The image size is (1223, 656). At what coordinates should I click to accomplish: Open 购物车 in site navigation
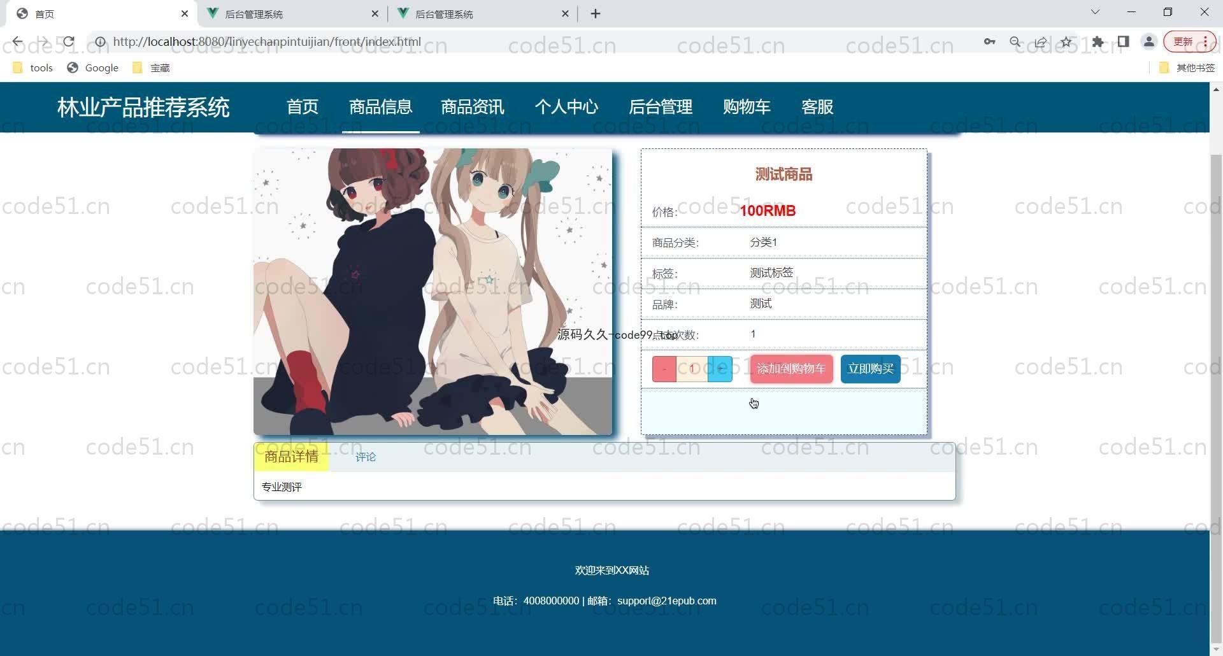[x=747, y=107]
